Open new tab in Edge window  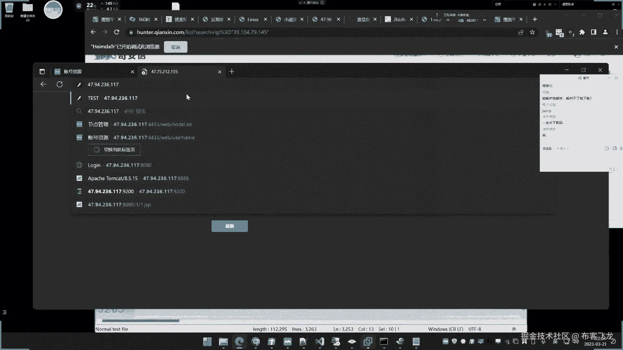[x=232, y=72]
